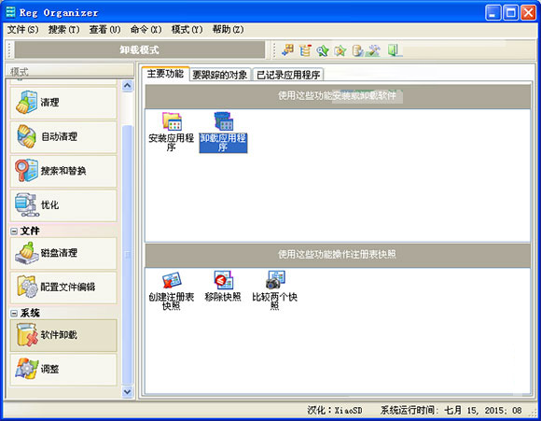Screen dimensions: 541x421
Task: Click 创建注册表快照 icon
Action: coord(171,290)
